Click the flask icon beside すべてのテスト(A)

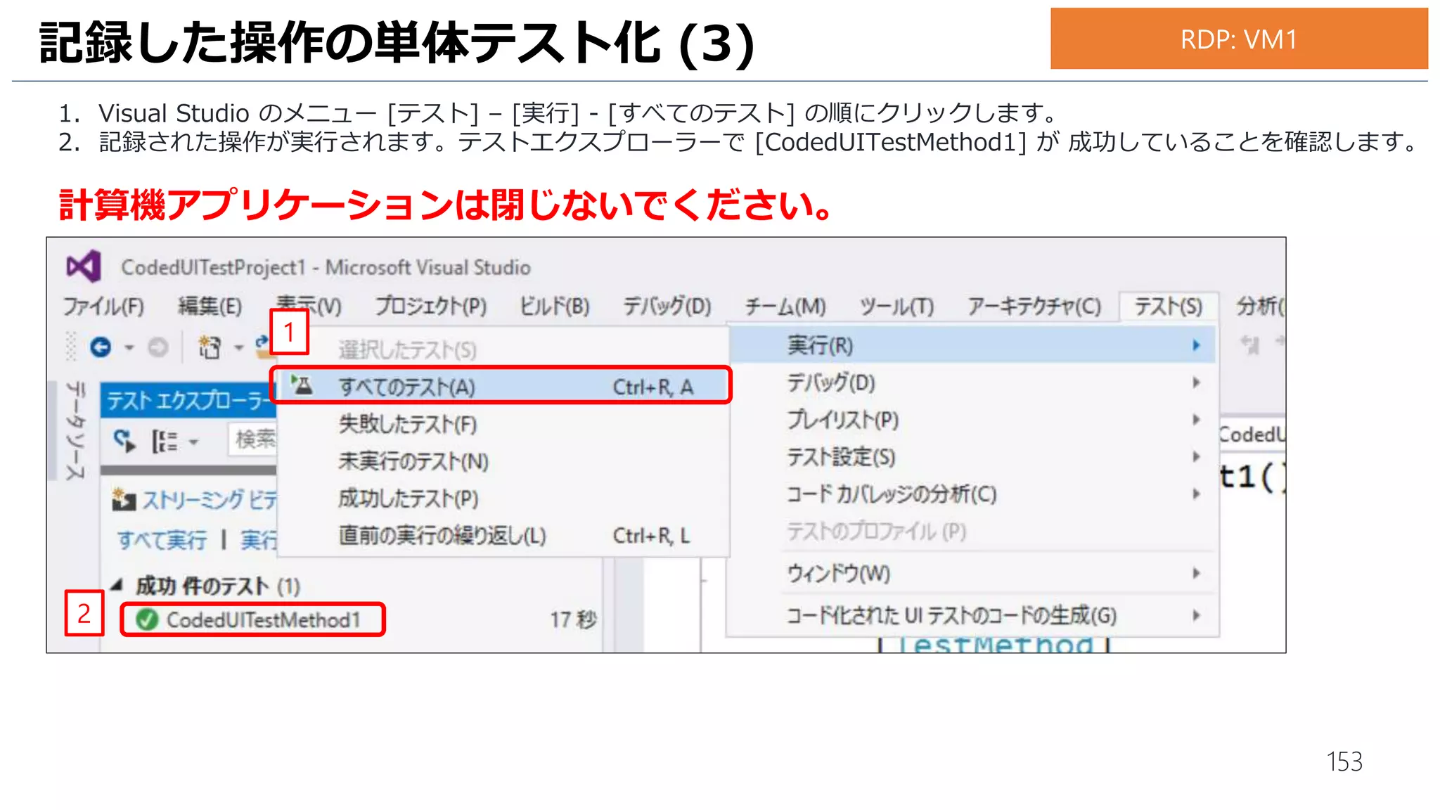click(303, 385)
